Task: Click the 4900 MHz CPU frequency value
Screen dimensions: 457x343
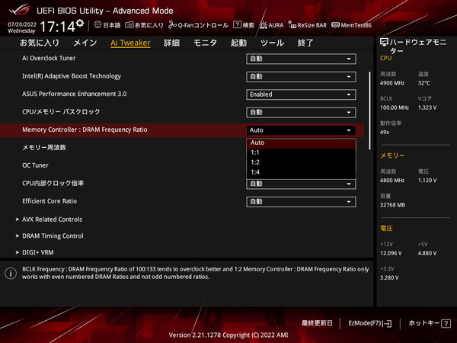Action: click(392, 83)
